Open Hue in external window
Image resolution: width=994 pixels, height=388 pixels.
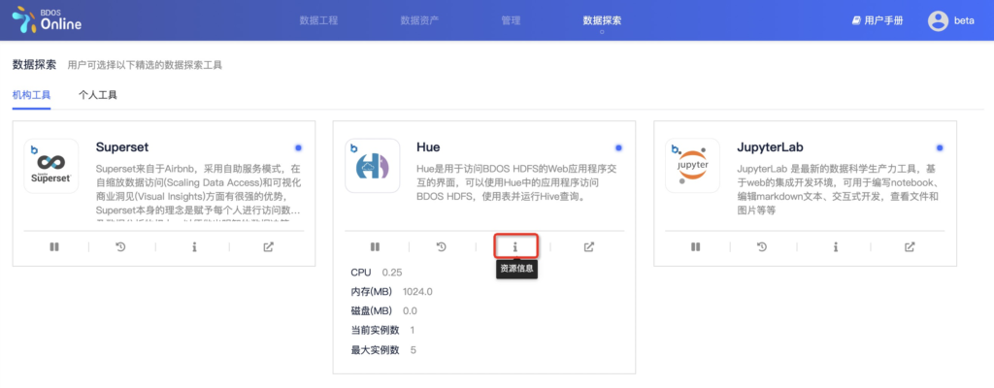(589, 246)
